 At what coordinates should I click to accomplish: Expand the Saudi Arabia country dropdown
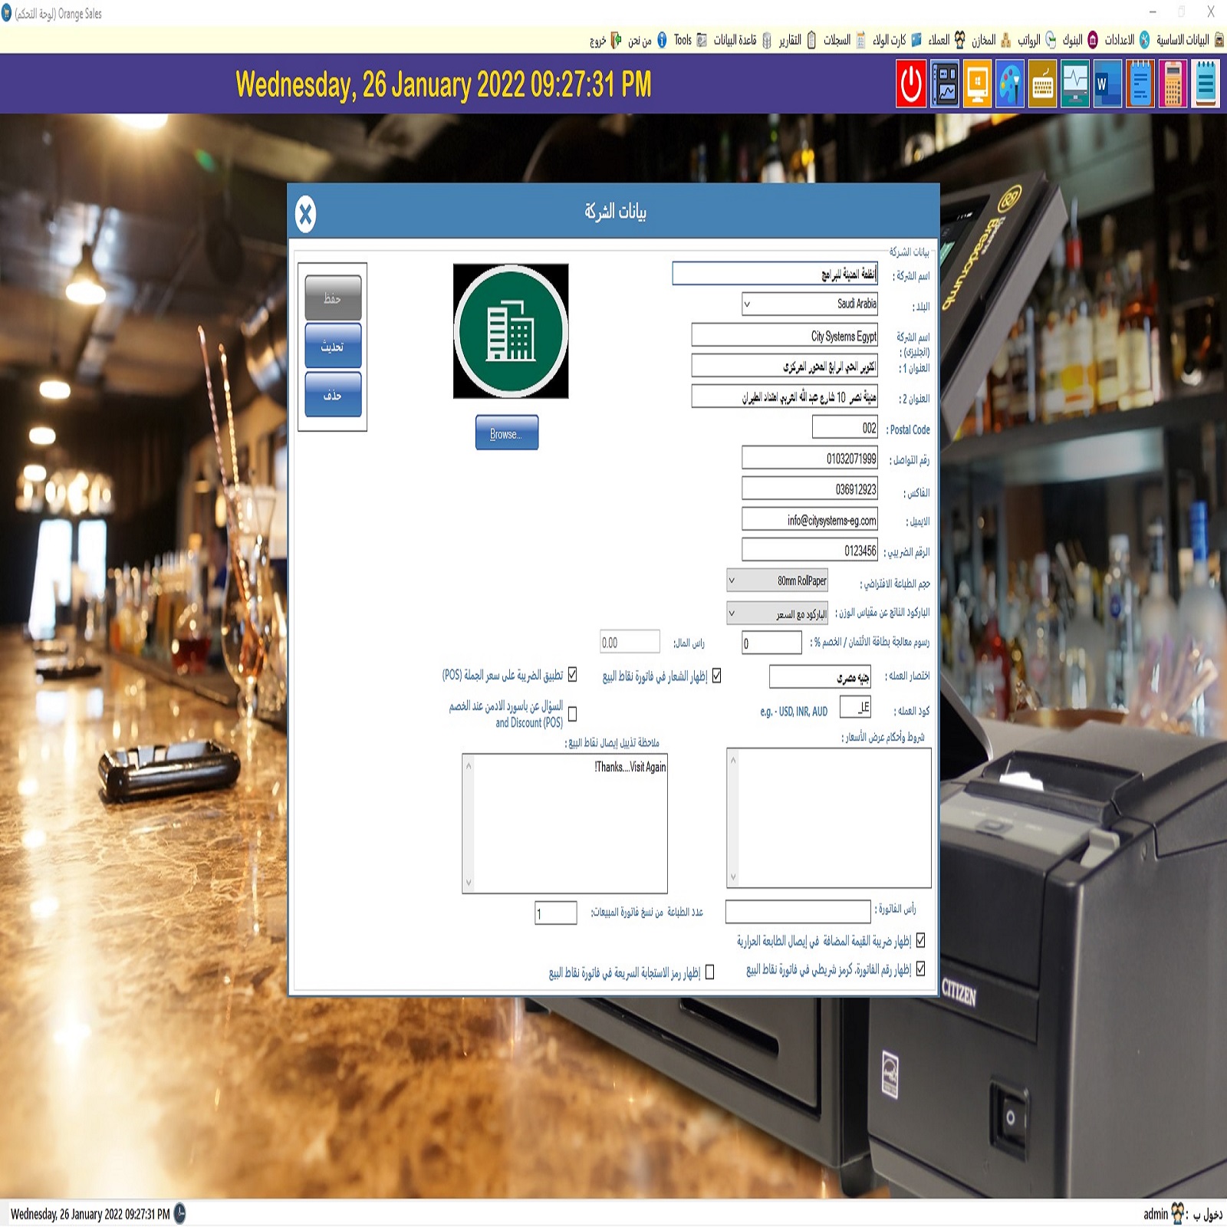tap(747, 304)
